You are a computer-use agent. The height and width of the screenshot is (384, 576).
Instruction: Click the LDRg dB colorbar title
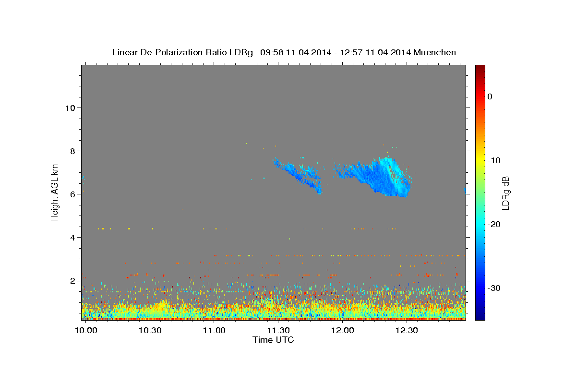(505, 193)
